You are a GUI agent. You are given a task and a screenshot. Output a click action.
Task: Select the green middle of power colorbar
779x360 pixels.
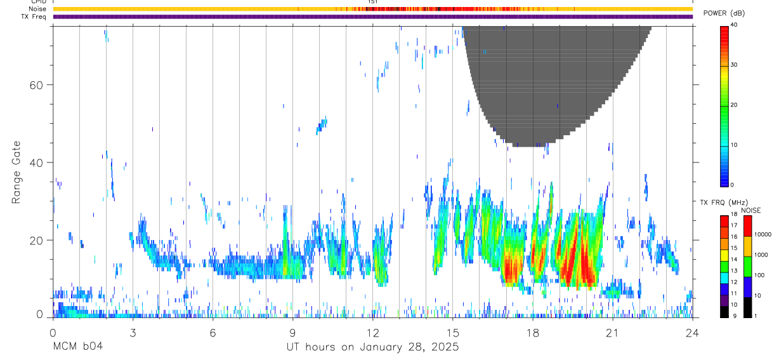pos(724,105)
